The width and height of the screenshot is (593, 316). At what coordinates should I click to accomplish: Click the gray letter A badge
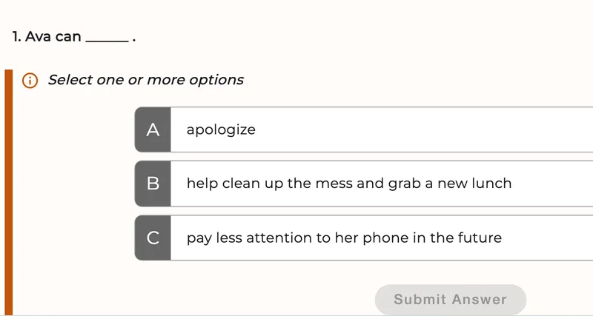pyautogui.click(x=153, y=130)
